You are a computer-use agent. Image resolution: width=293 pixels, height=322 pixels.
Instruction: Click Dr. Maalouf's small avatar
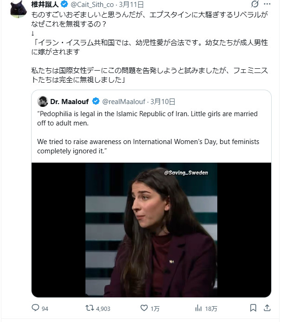pyautogui.click(x=43, y=101)
